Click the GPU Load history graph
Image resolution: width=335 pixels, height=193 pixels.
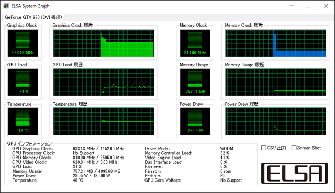click(104, 82)
